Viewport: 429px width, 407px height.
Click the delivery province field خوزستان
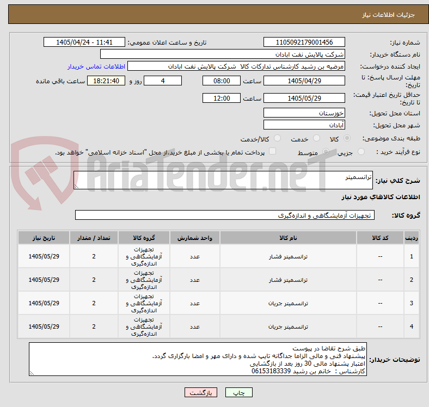tap(304, 113)
